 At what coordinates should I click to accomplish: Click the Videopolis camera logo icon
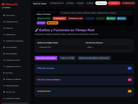pyautogui.click(x=3, y=4)
